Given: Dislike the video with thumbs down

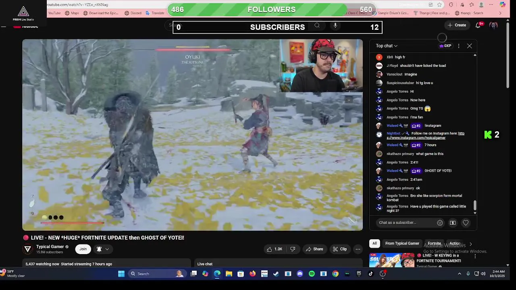Looking at the screenshot, I should click(293, 249).
